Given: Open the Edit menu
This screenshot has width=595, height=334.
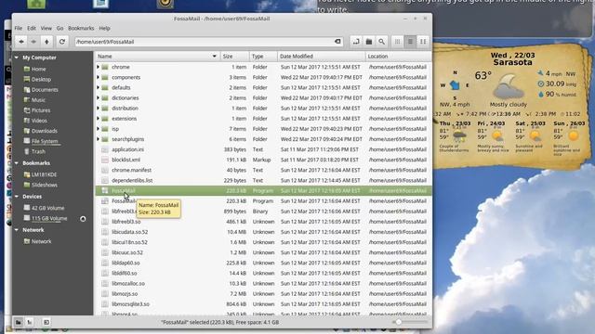Looking at the screenshot, I should pos(32,28).
